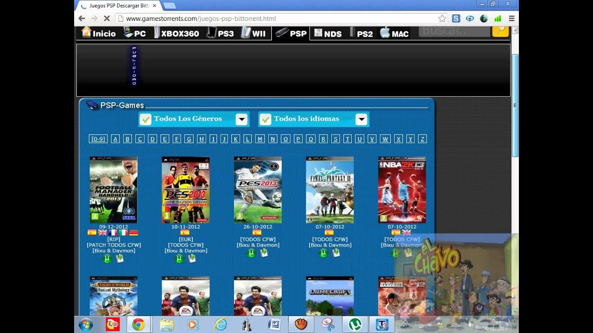The width and height of the screenshot is (593, 333).
Task: Click the Football Manager Handheld 2013 cover
Action: click(x=114, y=190)
